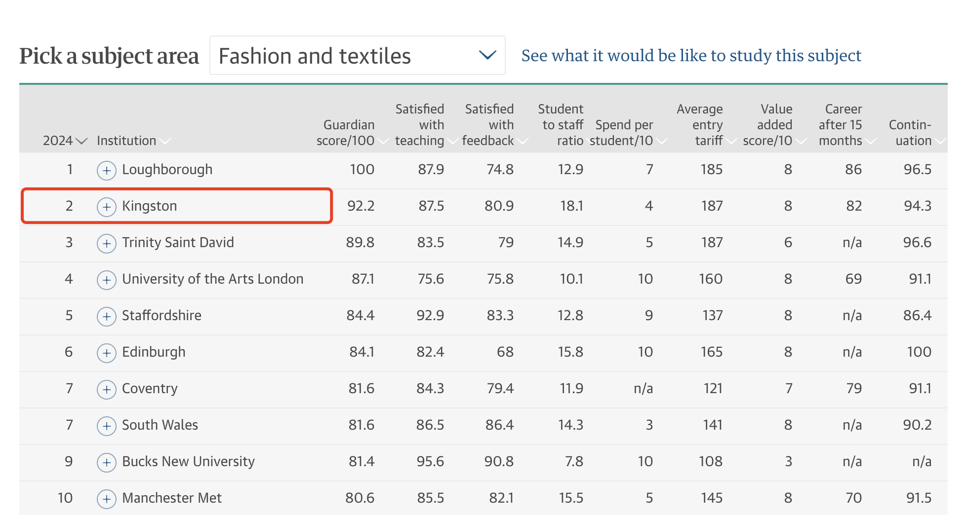The height and width of the screenshot is (515, 967).
Task: Click University of the Arts London name
Action: pos(212,279)
